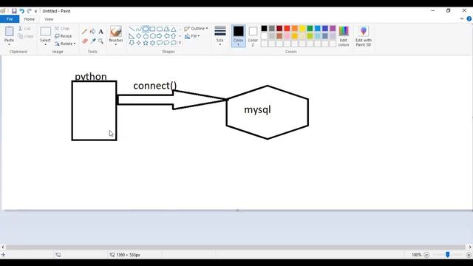The image size is (473, 266).
Task: Choose the Right triangle shape
Action: [132, 36]
